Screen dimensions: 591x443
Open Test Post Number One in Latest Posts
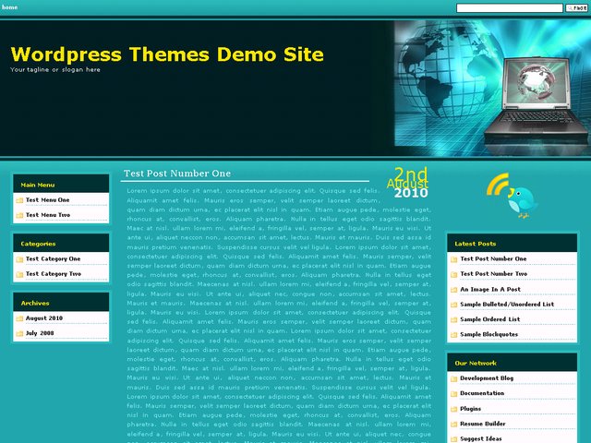pyautogui.click(x=493, y=258)
